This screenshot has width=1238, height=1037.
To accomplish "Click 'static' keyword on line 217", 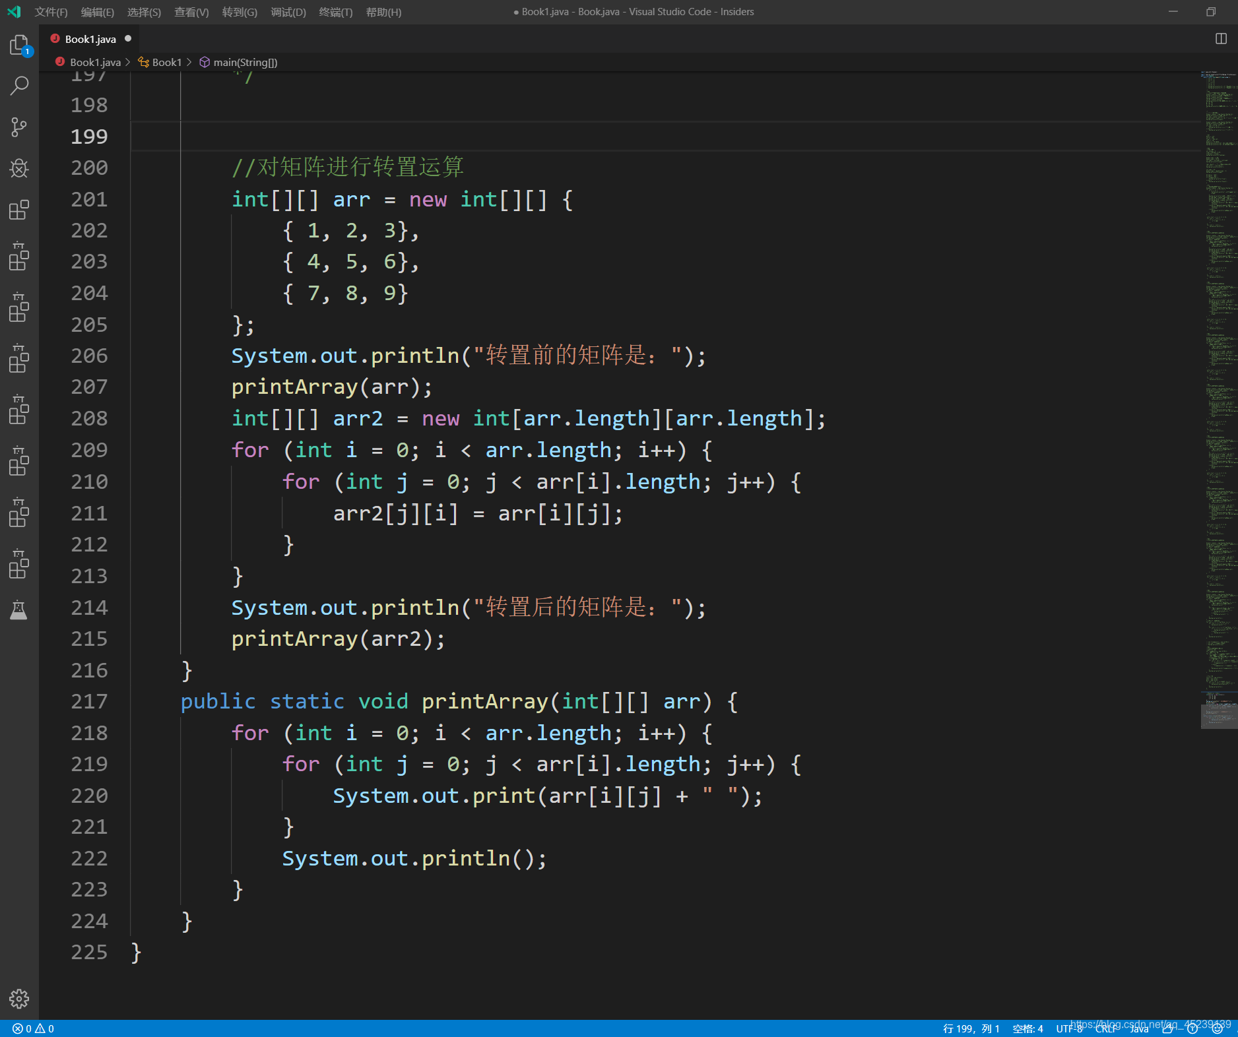I will [307, 701].
